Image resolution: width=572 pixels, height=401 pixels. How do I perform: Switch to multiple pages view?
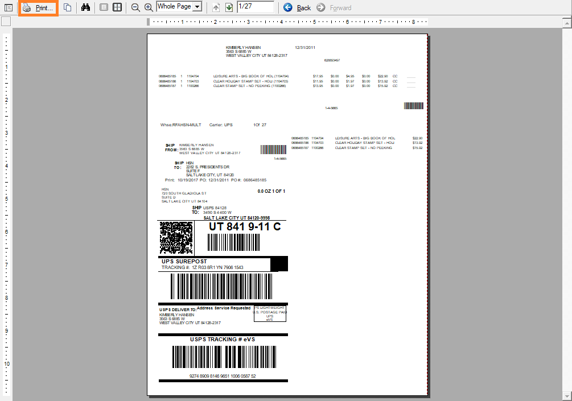(117, 7)
